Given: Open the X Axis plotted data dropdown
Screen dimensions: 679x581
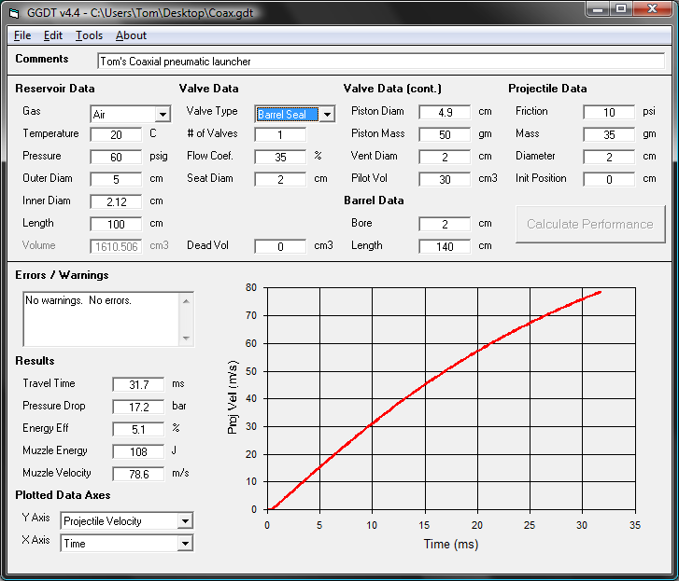Looking at the screenshot, I should 185,544.
